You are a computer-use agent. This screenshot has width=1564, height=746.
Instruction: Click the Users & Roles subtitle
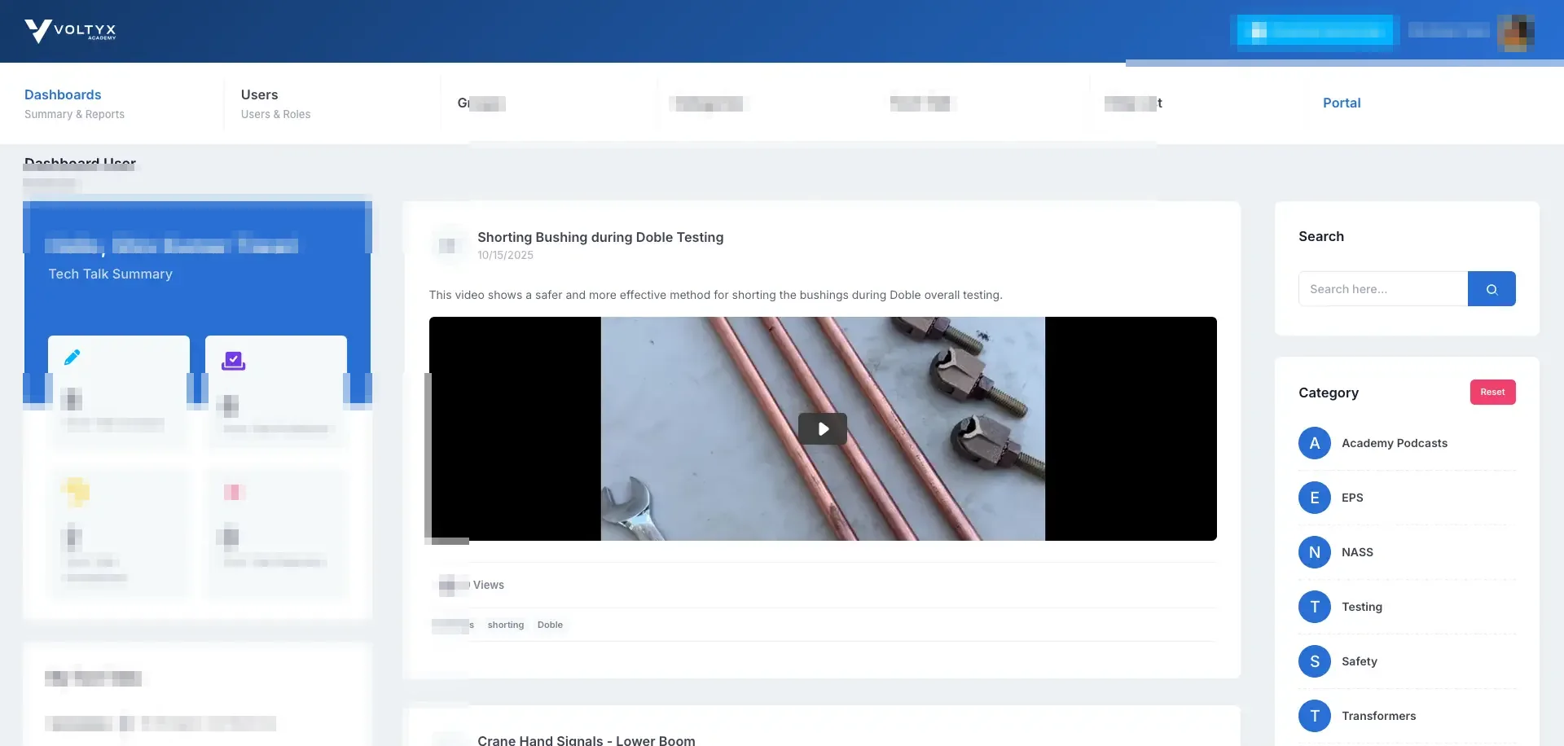click(x=275, y=114)
